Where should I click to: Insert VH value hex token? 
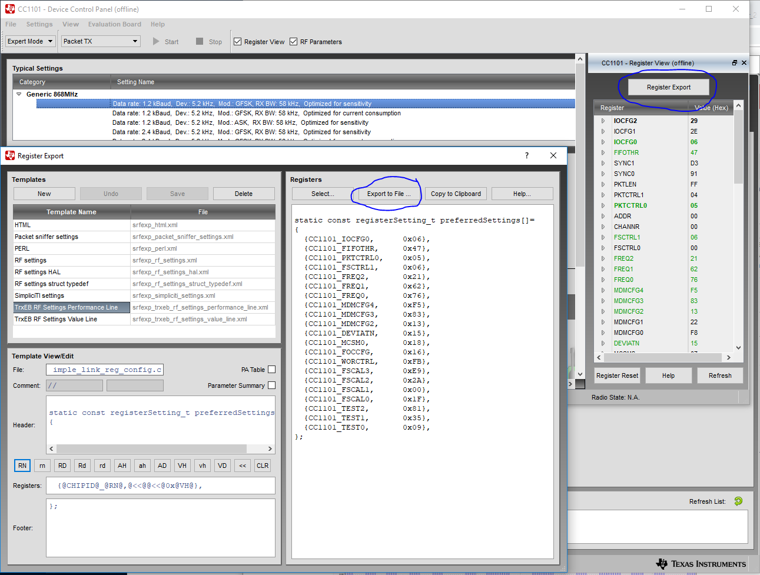(182, 466)
